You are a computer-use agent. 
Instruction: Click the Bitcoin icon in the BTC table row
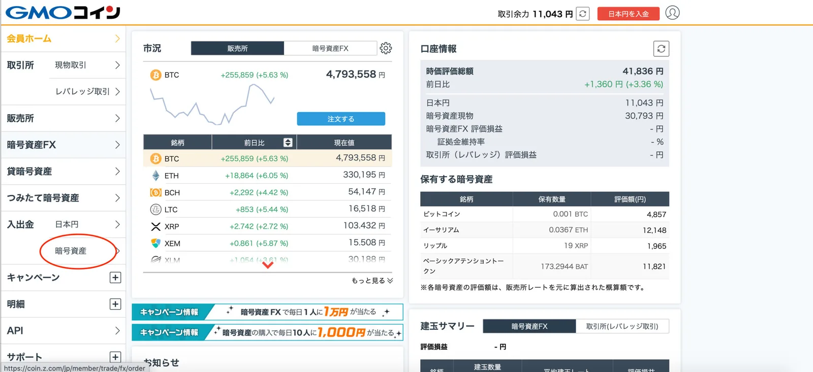pos(155,159)
